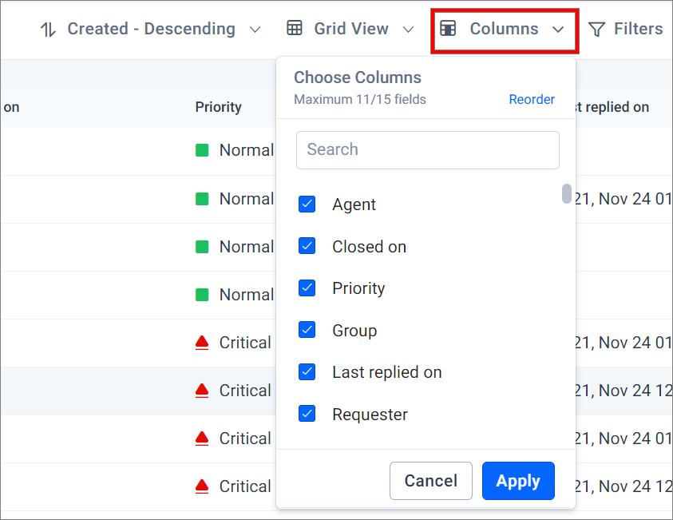The height and width of the screenshot is (520, 673).
Task: Uncheck the Requester column checkbox
Action: click(307, 414)
